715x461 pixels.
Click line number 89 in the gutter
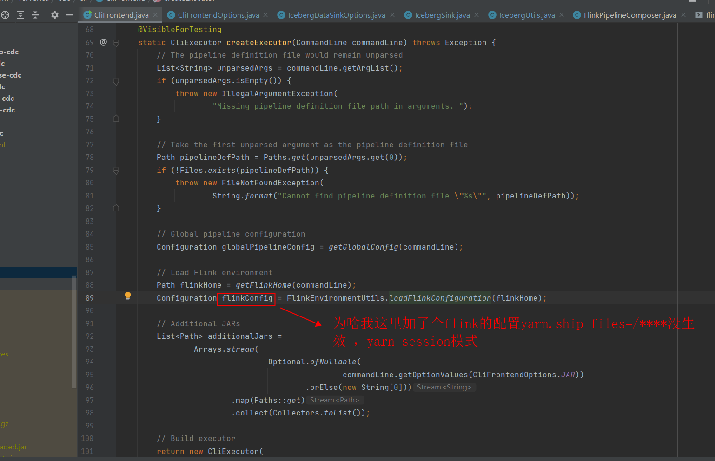(90, 298)
